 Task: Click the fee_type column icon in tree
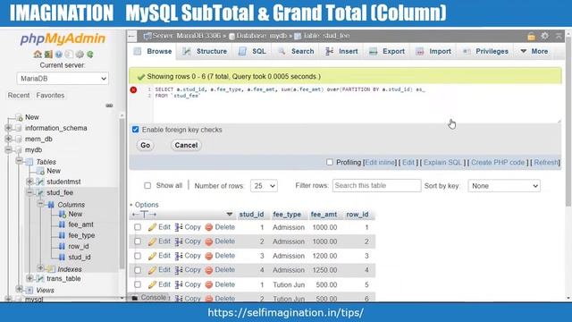point(62,235)
